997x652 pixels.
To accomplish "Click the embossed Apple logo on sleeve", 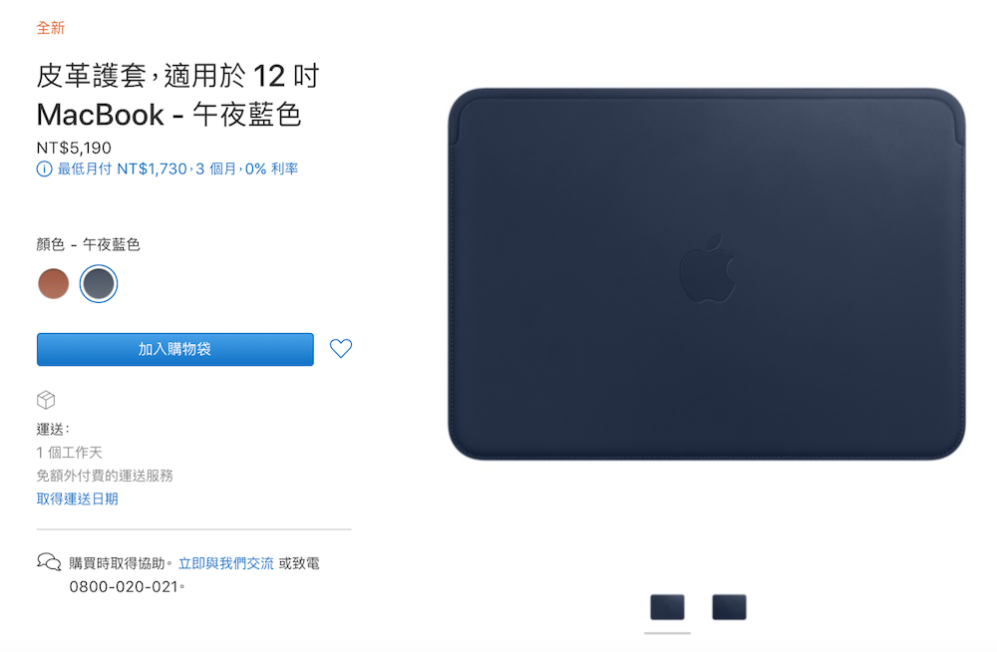I will tap(708, 268).
